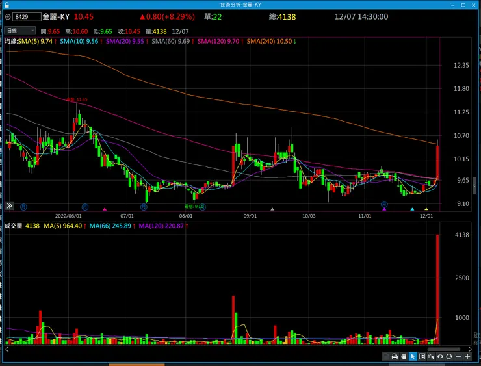Click the lock icon in title bar
Viewport: 481px width, 366px height.
pos(6,5)
